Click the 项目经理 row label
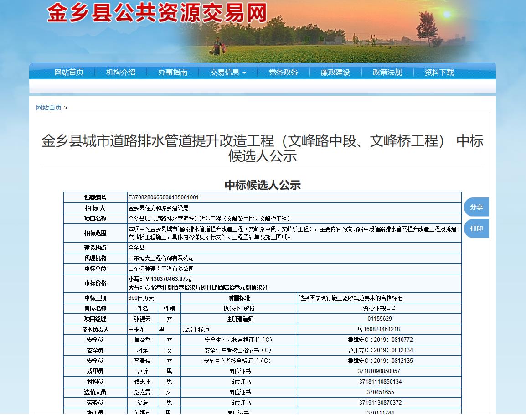Screen dimensions: 526x415 click(95, 319)
